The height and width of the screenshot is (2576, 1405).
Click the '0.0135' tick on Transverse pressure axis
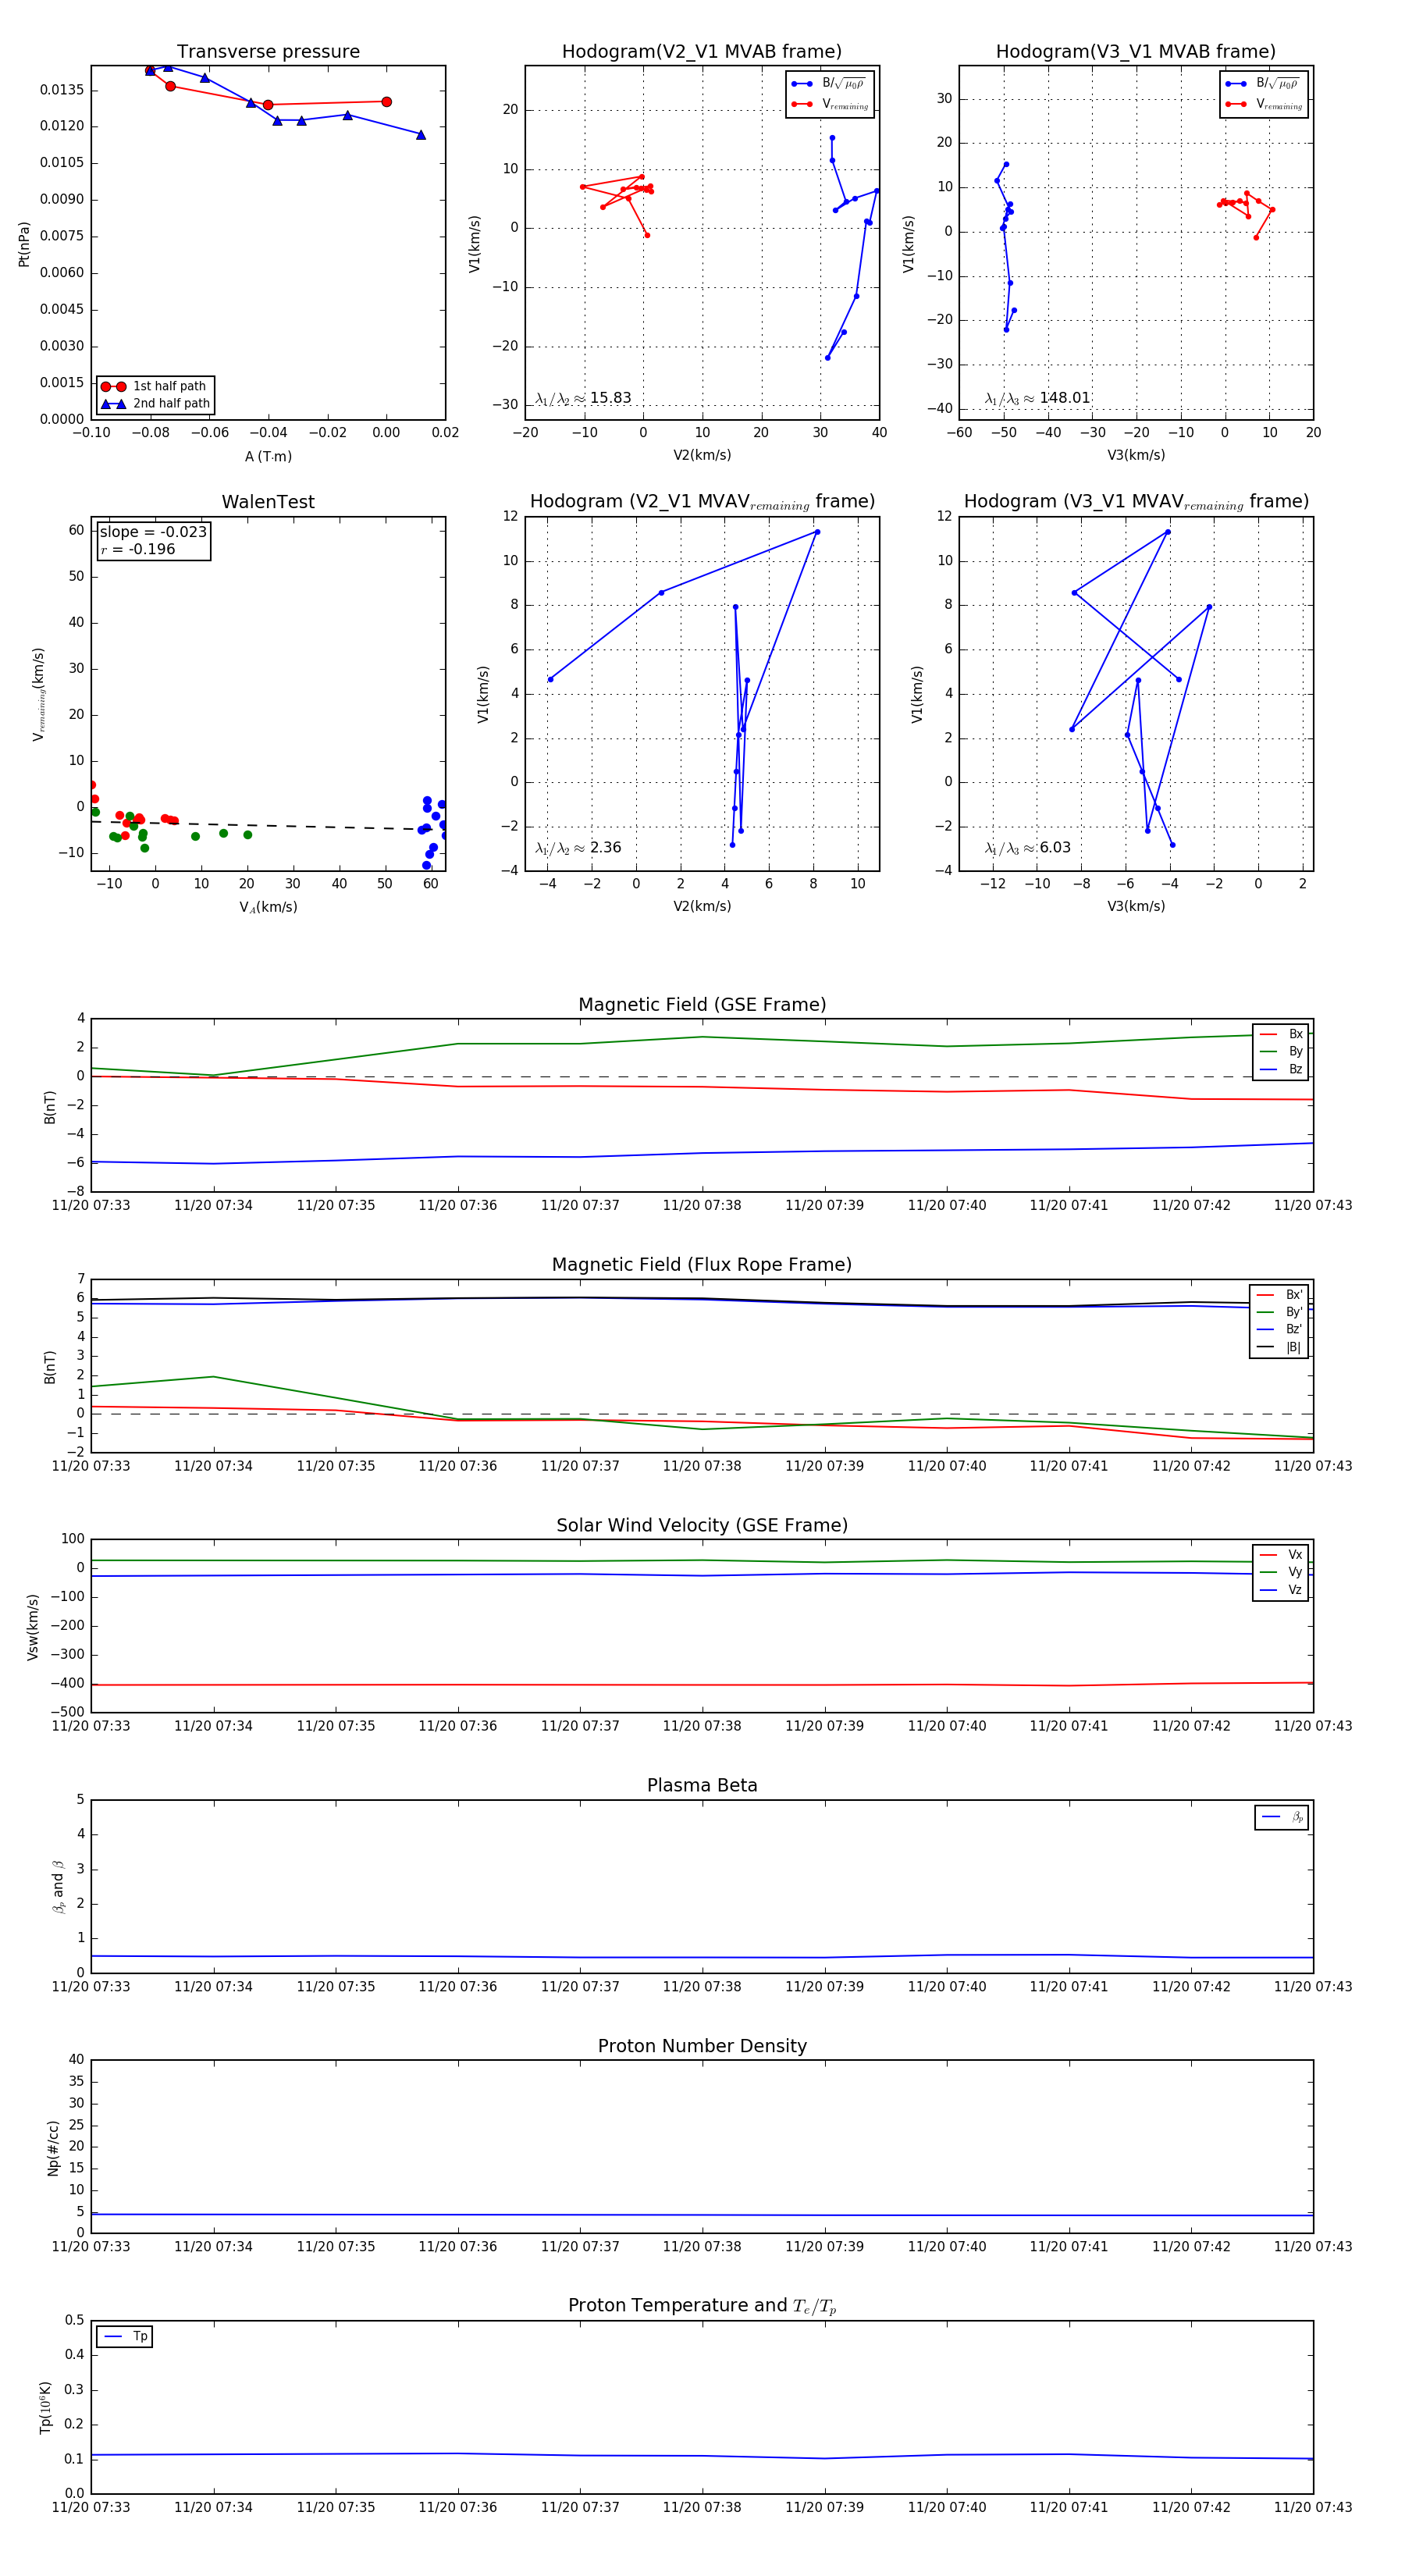62,90
